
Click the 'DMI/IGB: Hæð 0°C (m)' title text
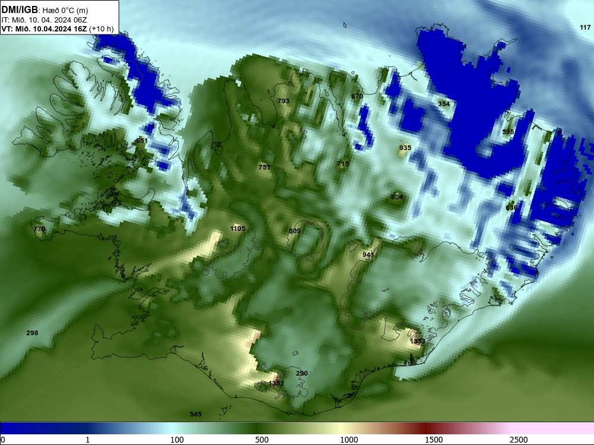point(45,10)
